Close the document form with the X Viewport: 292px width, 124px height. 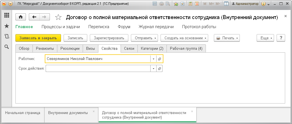285,16
